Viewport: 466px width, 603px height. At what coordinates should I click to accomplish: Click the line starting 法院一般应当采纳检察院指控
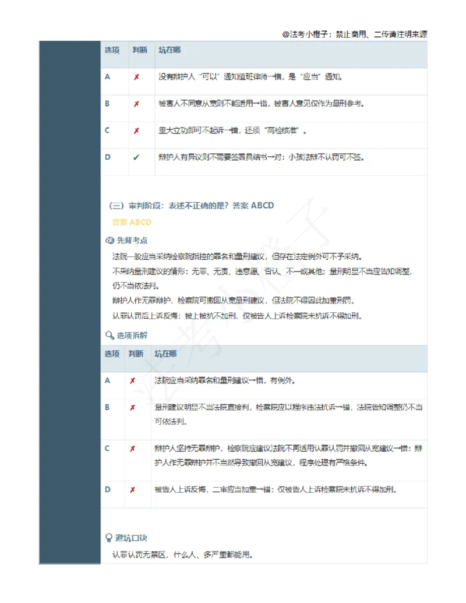click(x=237, y=256)
